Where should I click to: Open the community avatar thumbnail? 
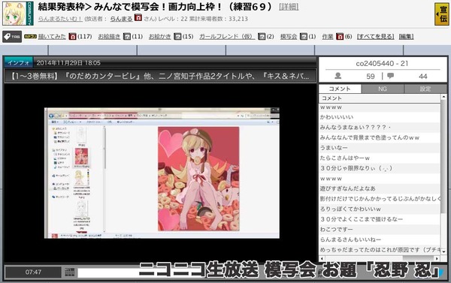tap(18, 14)
